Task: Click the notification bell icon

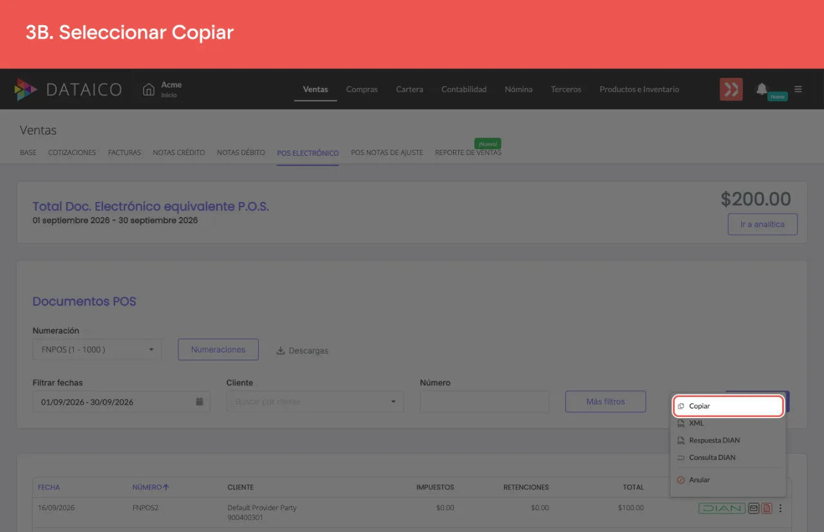Action: click(762, 89)
